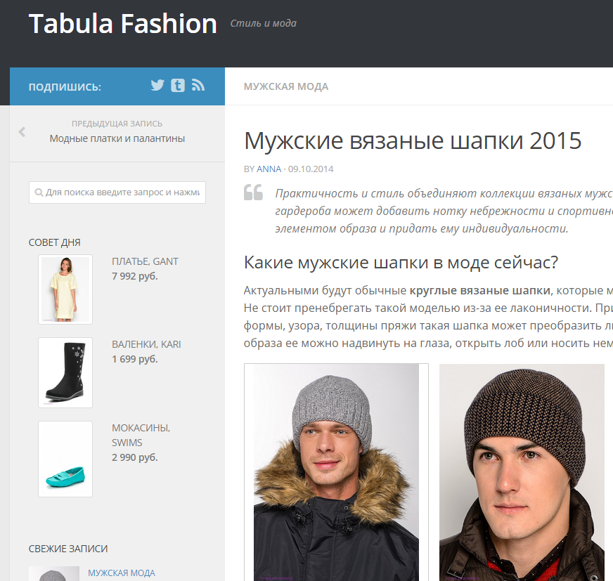Go to previous post using left chevron
Viewport: 613px width, 581px height.
pos(22,131)
